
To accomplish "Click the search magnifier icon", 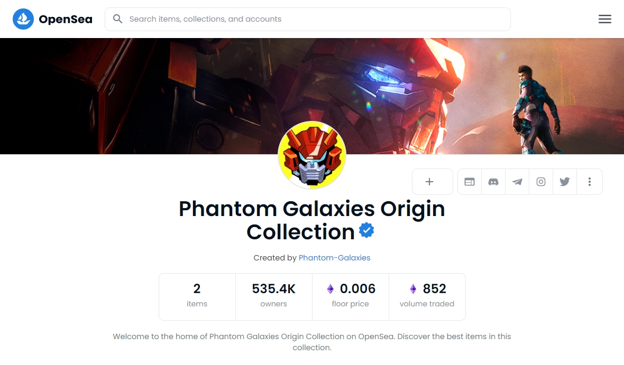I will 117,18.
